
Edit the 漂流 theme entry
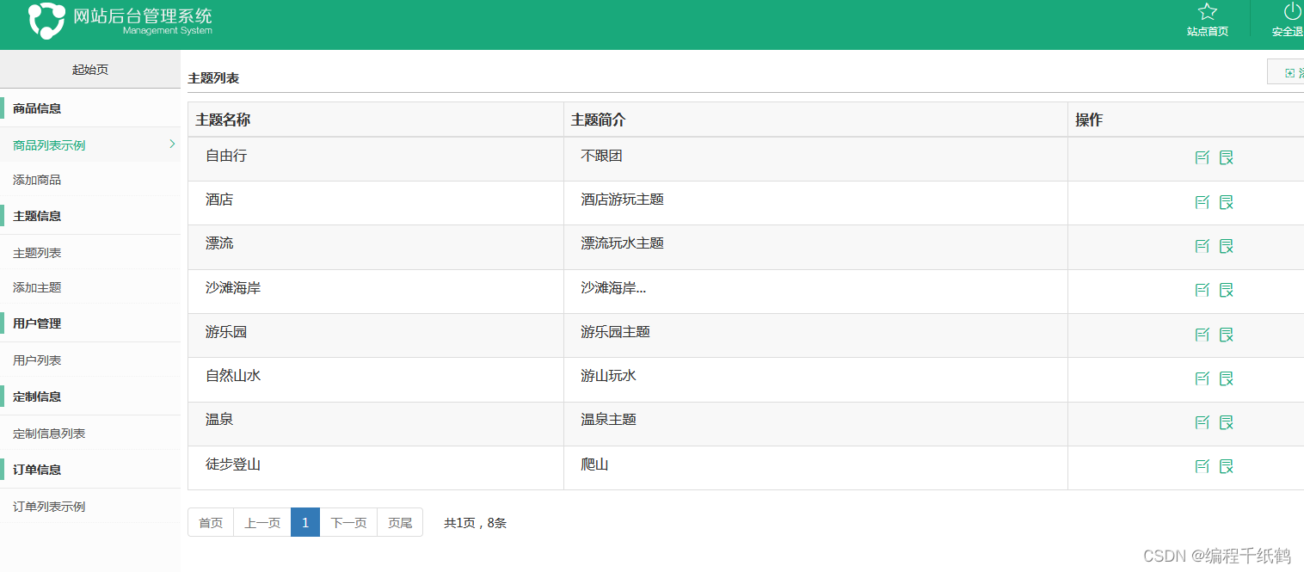point(1203,246)
